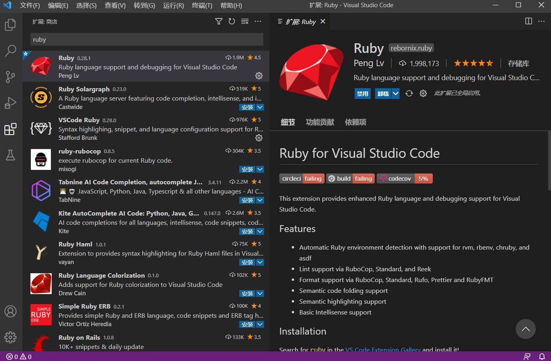Open the Search view
This screenshot has width=551, height=361.
(x=10, y=51)
